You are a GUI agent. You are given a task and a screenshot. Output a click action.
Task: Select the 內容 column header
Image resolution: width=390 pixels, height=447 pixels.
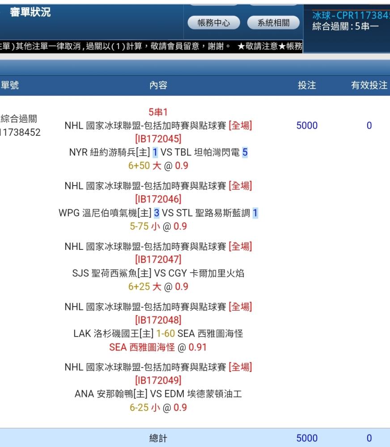point(158,85)
